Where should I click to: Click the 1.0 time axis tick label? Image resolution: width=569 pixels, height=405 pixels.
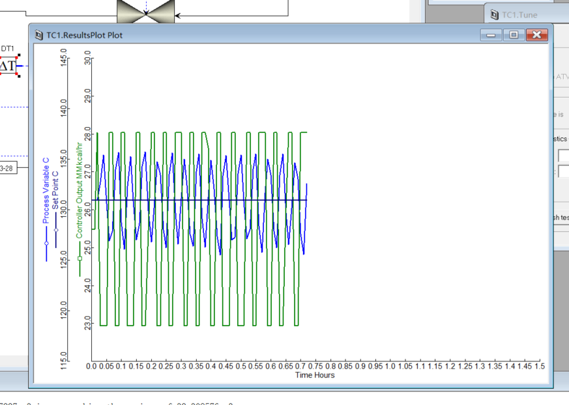(x=390, y=366)
